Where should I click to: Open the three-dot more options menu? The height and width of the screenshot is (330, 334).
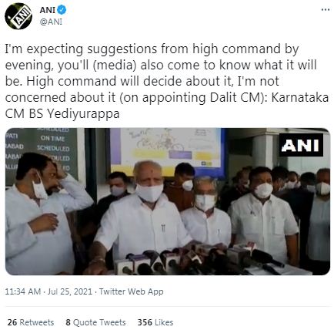(x=325, y=9)
